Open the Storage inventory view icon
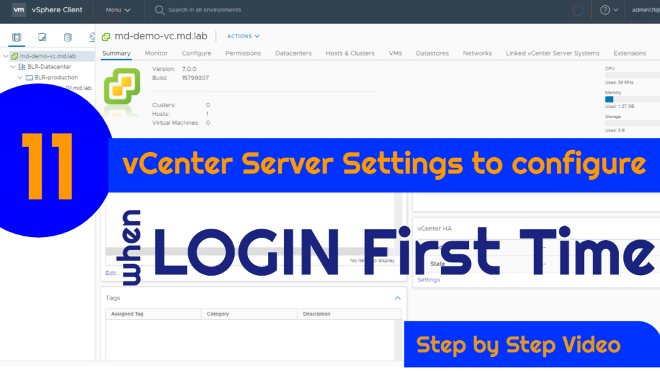The width and height of the screenshot is (660, 371). tap(67, 37)
